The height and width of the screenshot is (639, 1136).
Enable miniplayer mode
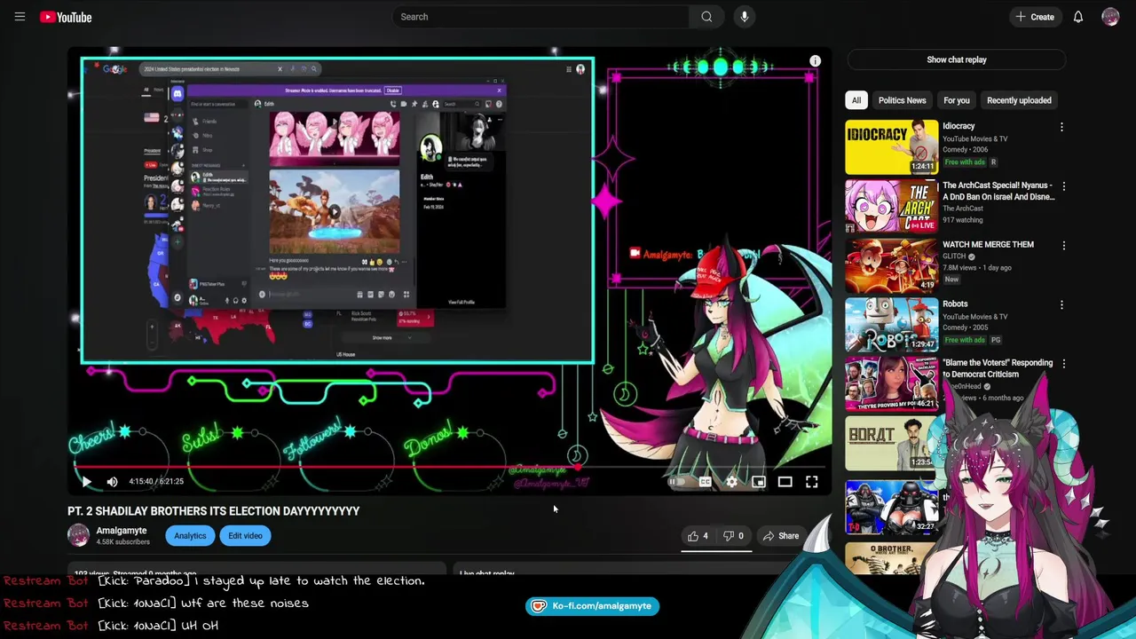point(759,482)
